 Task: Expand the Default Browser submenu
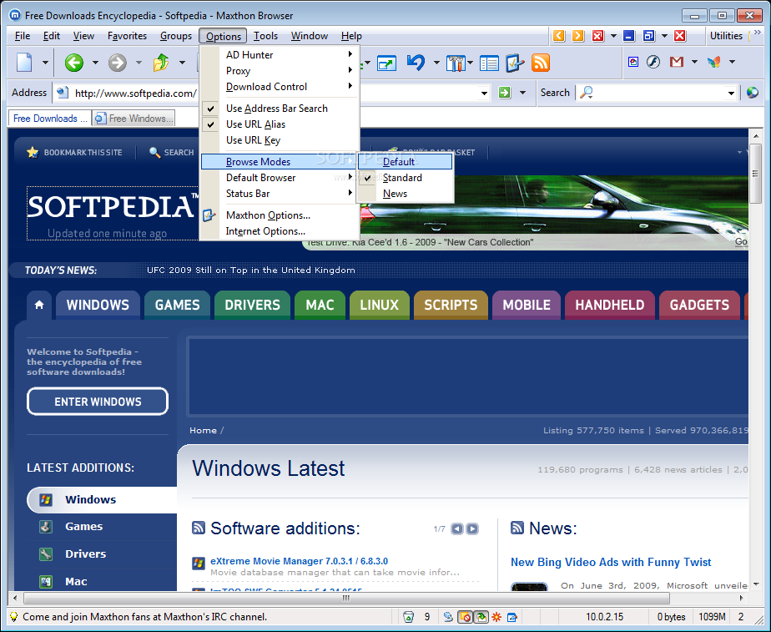click(280, 178)
